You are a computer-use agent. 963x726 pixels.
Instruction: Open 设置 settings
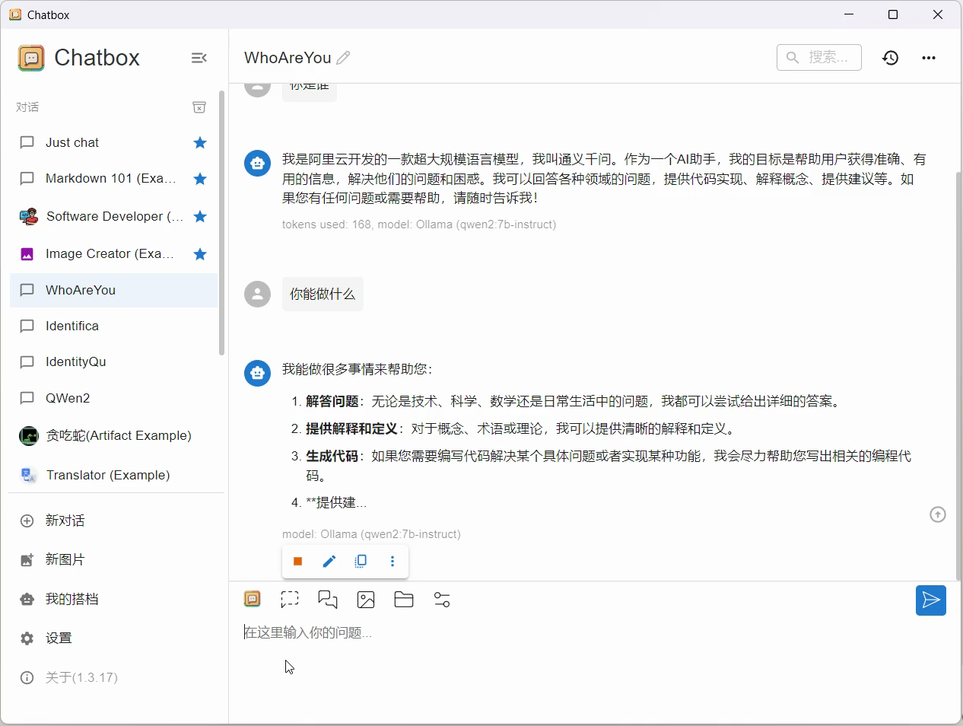[113, 638]
